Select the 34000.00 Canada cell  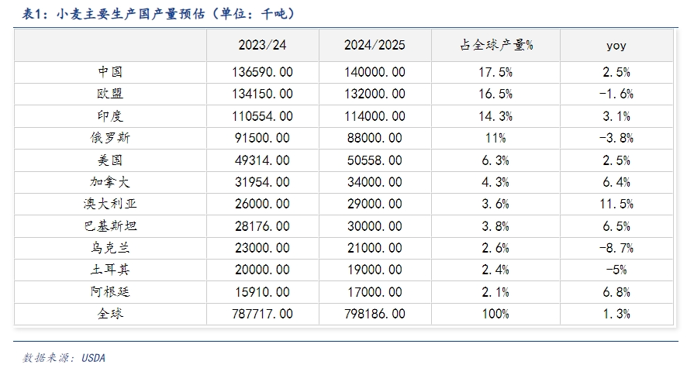[x=375, y=182]
